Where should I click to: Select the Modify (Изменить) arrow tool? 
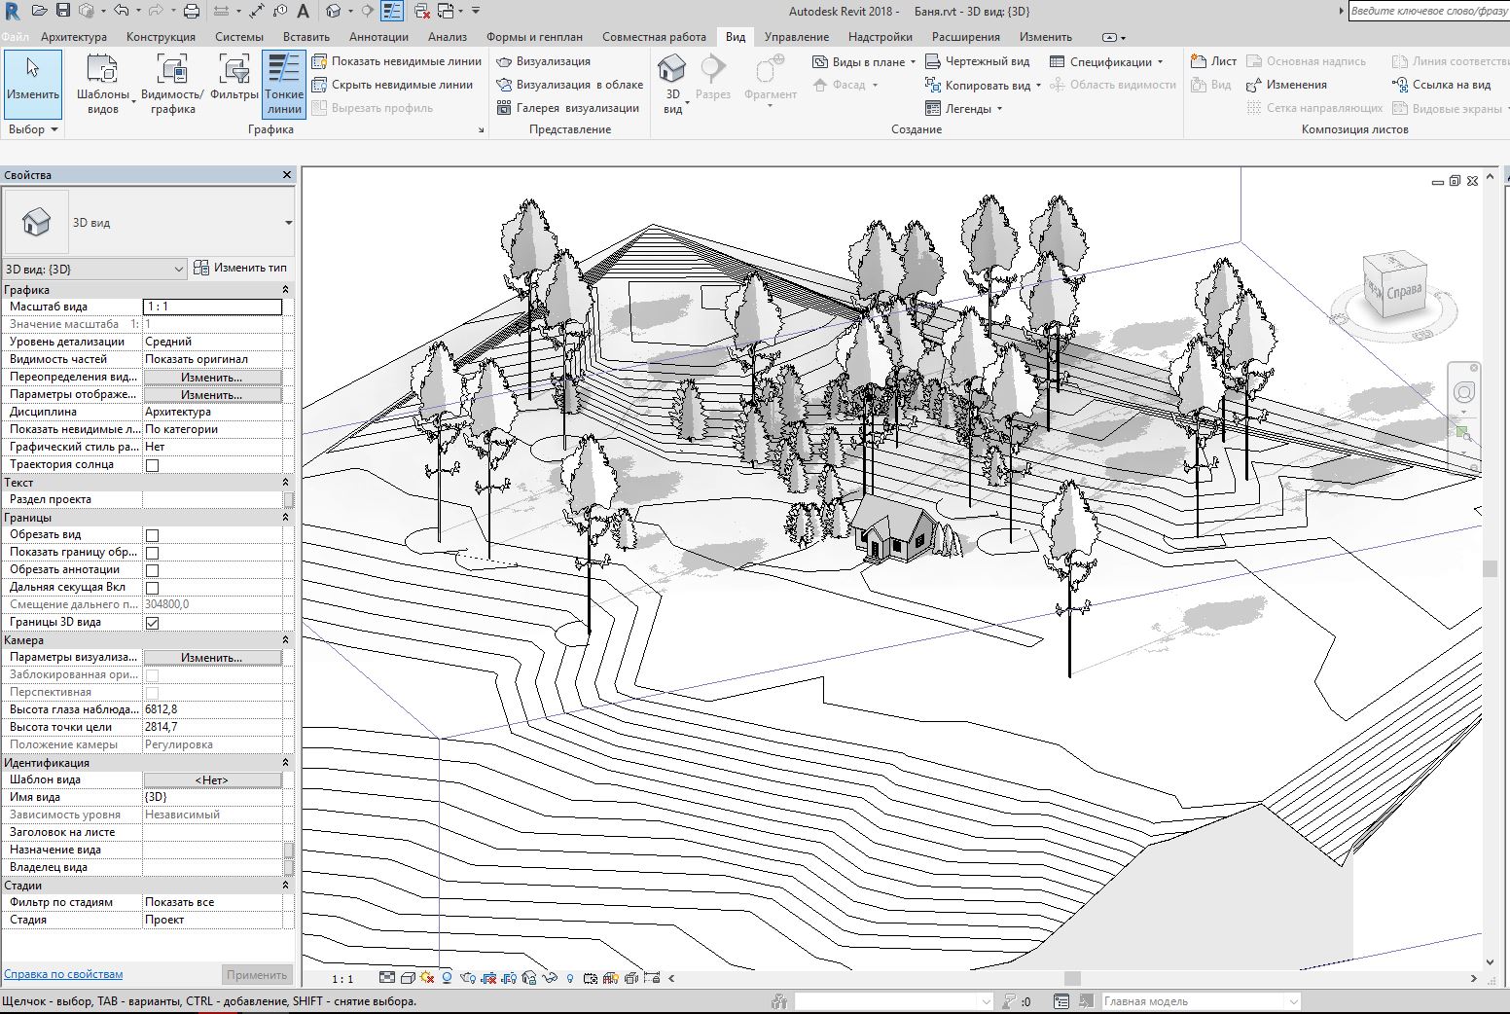(x=33, y=83)
